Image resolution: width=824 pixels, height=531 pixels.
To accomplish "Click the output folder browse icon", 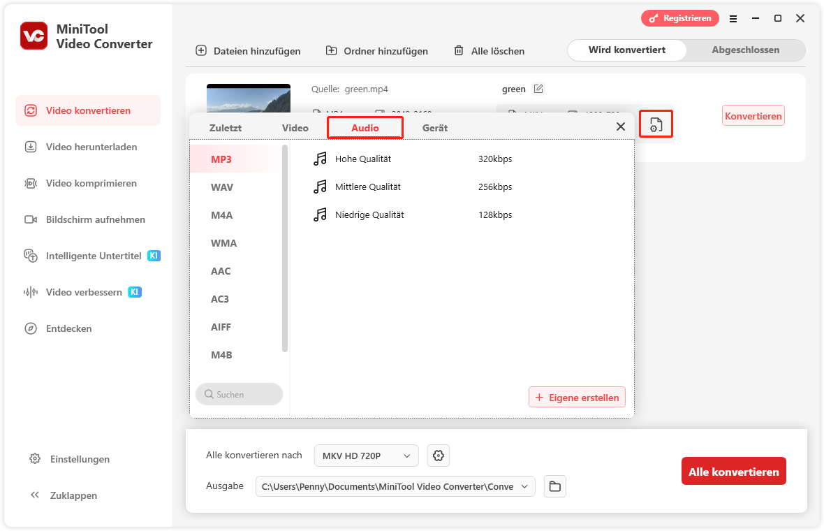I will 555,486.
